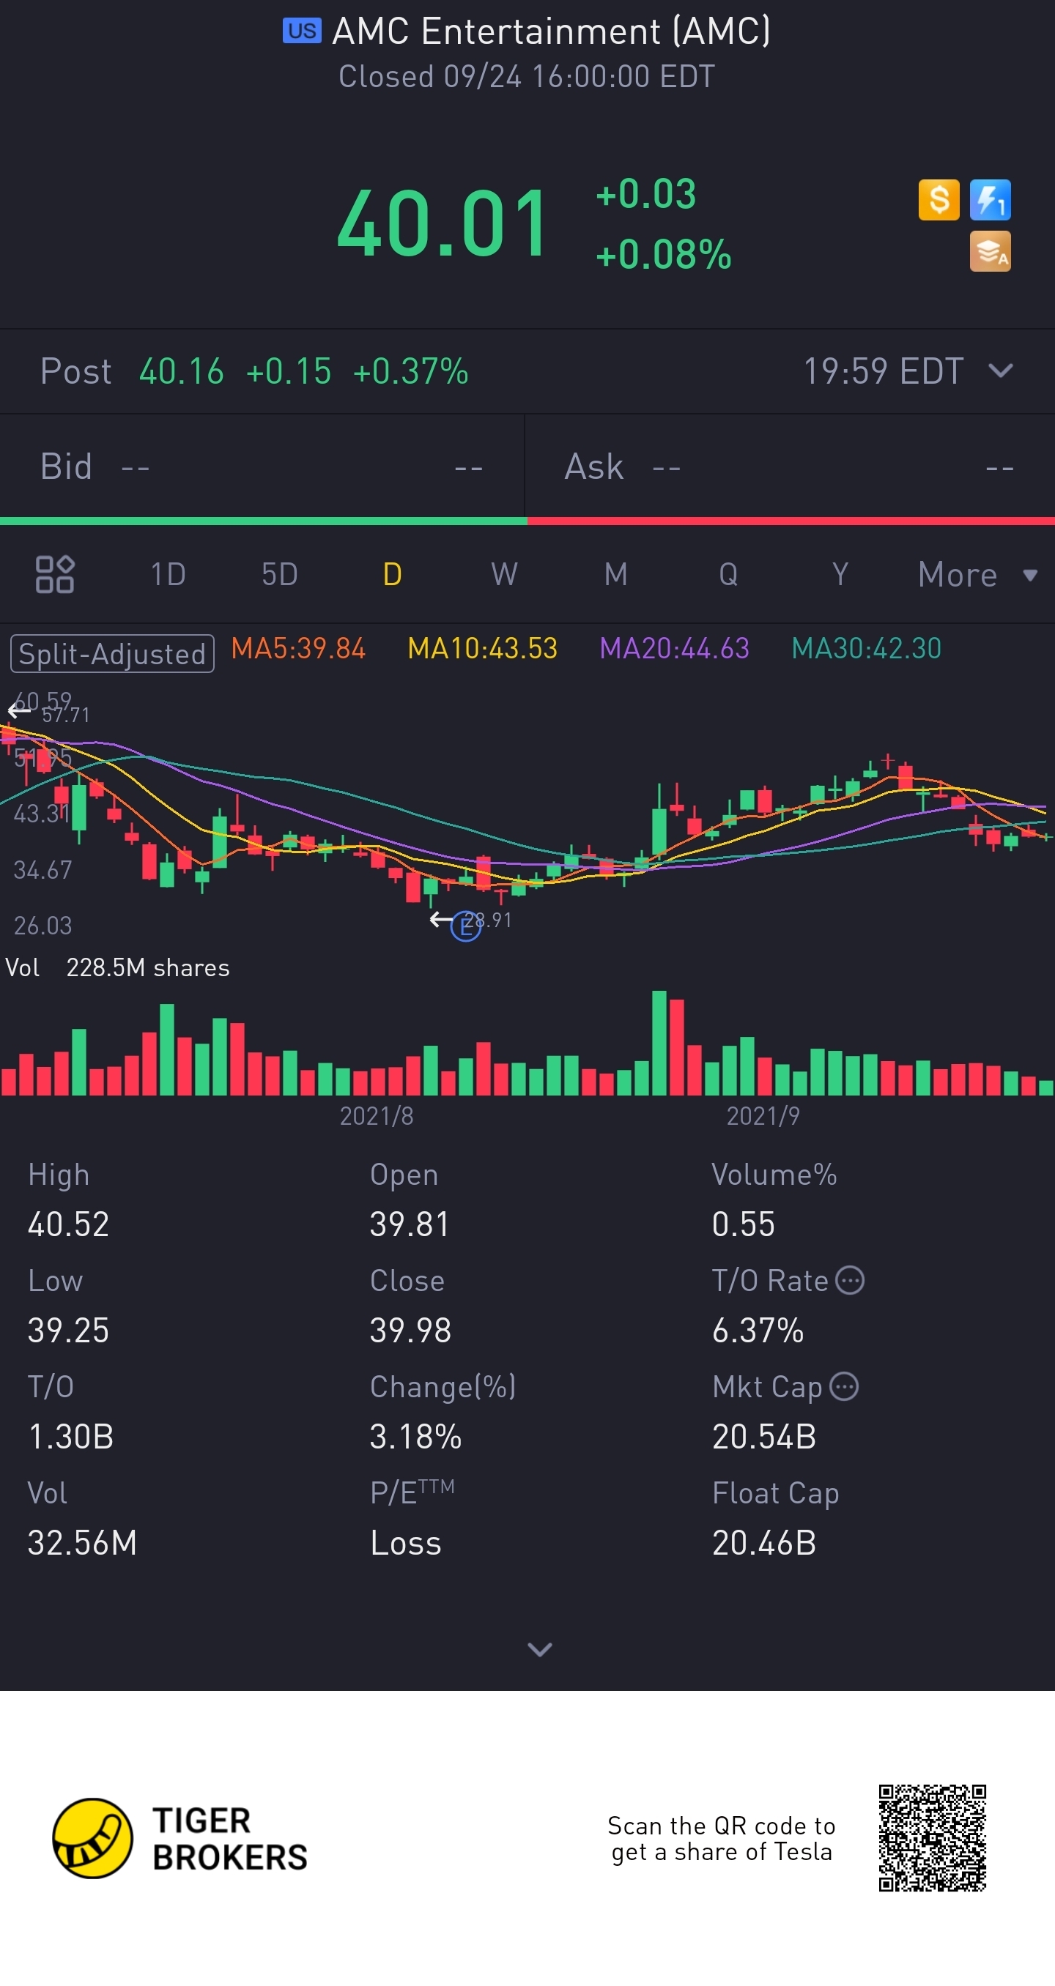Tap the Mkt Cap 20.54B value
1055x1986 pixels.
point(763,1436)
